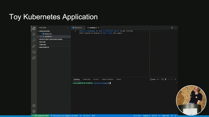Open the Remote Explorer view
Viewport: 209px width, 117px height.
click(34, 52)
